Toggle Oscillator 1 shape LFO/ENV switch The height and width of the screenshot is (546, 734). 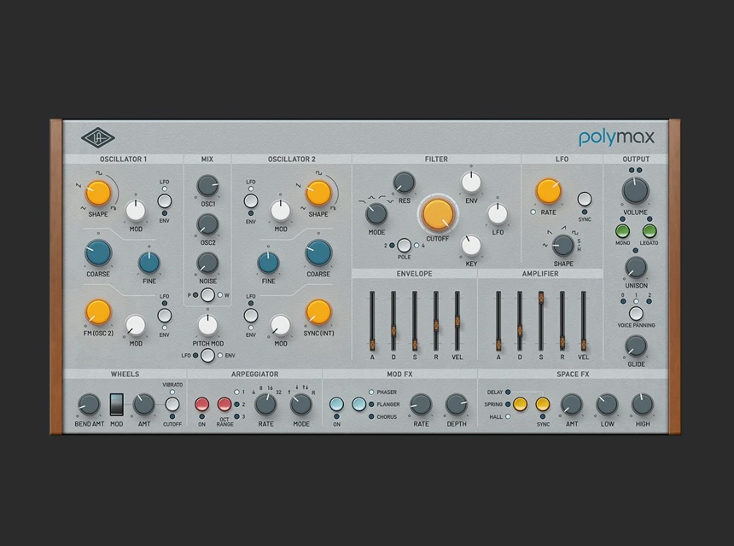click(x=165, y=201)
